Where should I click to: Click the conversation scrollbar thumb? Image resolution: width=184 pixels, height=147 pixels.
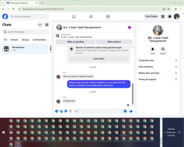(132, 94)
